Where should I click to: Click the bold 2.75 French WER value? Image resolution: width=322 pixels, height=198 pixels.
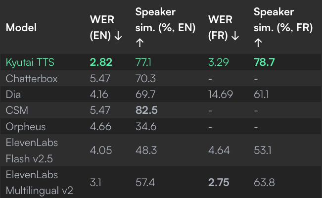coord(219,183)
